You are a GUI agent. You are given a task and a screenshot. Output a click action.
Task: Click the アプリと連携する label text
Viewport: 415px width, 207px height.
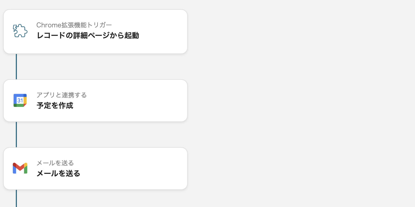tap(62, 95)
